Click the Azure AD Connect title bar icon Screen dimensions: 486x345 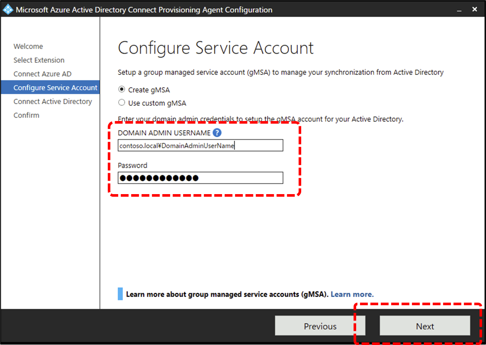[8, 9]
